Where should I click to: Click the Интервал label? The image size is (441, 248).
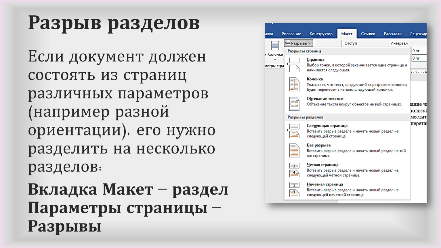pos(399,43)
